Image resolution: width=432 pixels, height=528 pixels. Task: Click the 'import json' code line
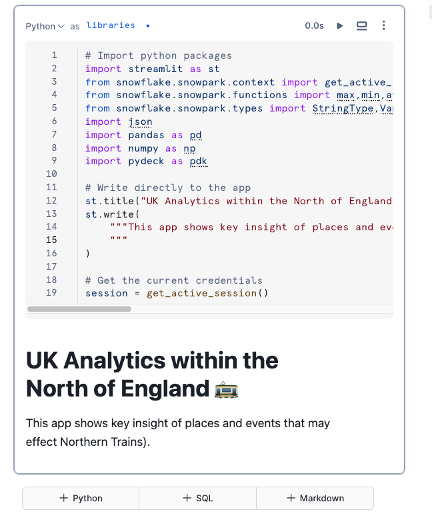click(x=119, y=121)
